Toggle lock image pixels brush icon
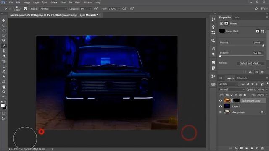Viewport: 269px width, 151px height. click(x=232, y=95)
